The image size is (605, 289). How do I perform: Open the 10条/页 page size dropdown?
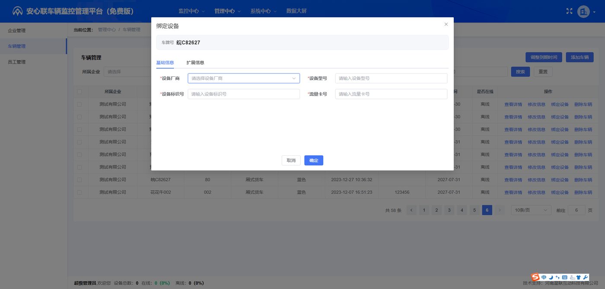[531, 210]
